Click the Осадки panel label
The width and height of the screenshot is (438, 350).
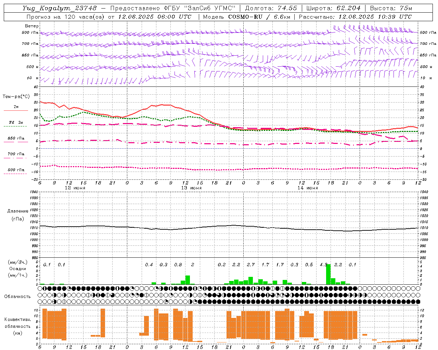[17, 269]
